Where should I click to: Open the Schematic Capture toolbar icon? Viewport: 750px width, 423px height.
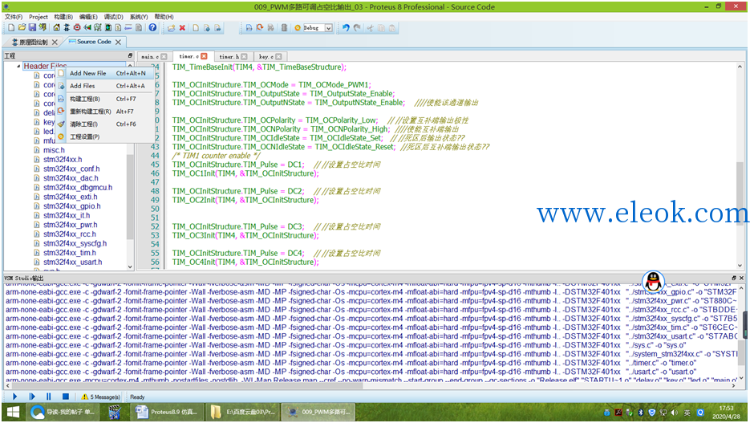pos(67,28)
